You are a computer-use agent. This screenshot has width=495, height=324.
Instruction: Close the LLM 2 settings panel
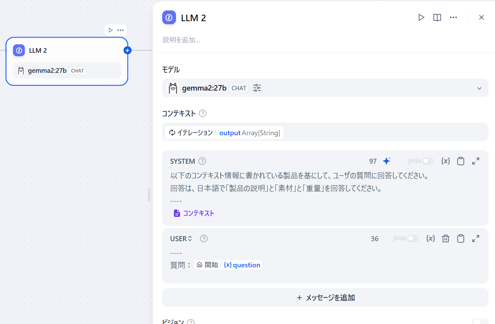482,17
